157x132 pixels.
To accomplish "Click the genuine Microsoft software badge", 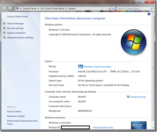I will [139, 125].
